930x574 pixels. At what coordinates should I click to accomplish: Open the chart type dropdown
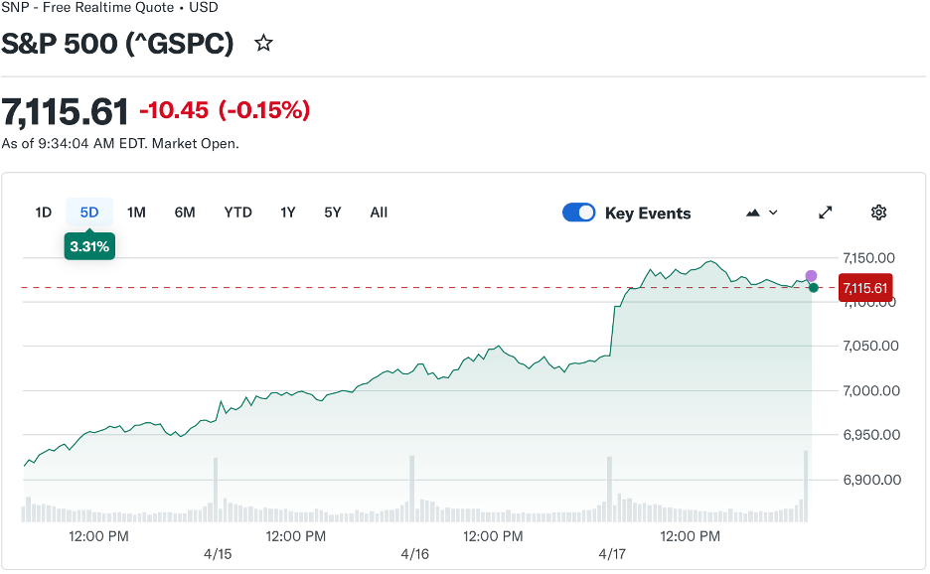coord(761,213)
